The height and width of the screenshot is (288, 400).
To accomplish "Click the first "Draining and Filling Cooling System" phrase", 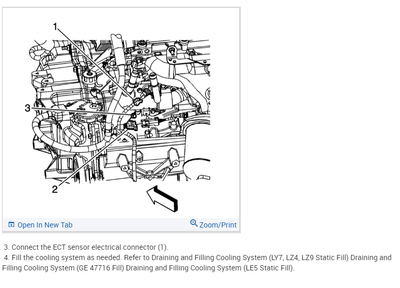I will [209, 257].
